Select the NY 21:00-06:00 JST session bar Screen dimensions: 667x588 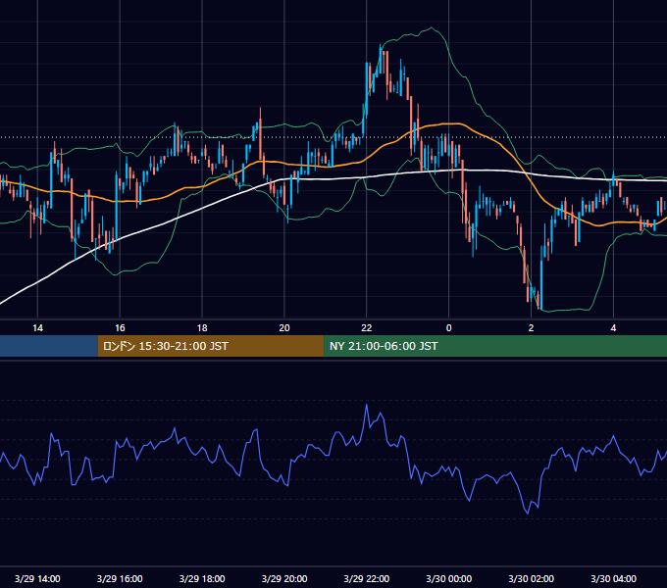(x=495, y=346)
